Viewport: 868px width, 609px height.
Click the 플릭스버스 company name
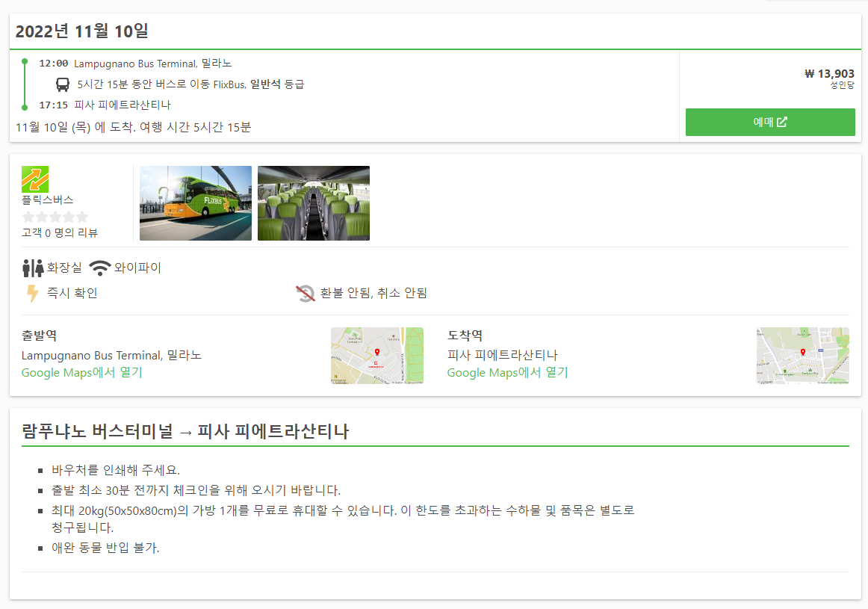47,200
